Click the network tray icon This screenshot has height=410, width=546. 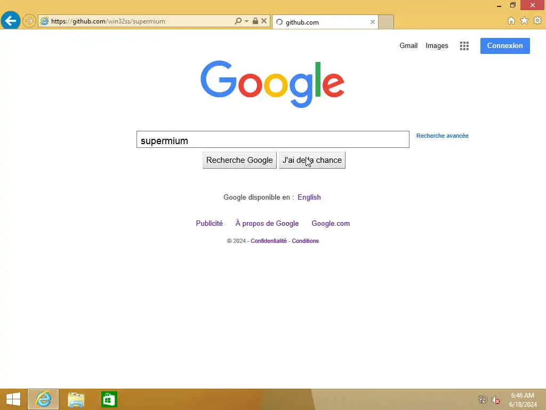pyautogui.click(x=483, y=399)
